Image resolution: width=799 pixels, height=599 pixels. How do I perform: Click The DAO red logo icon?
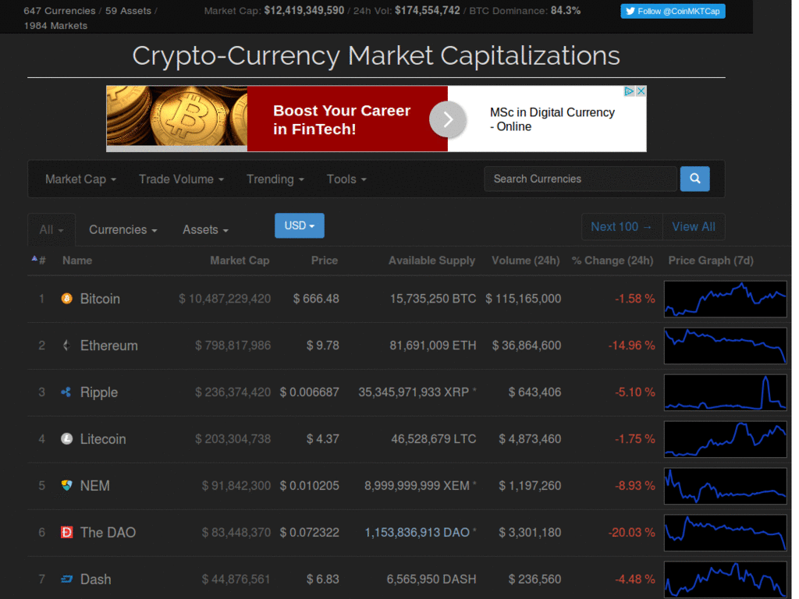pyautogui.click(x=67, y=532)
